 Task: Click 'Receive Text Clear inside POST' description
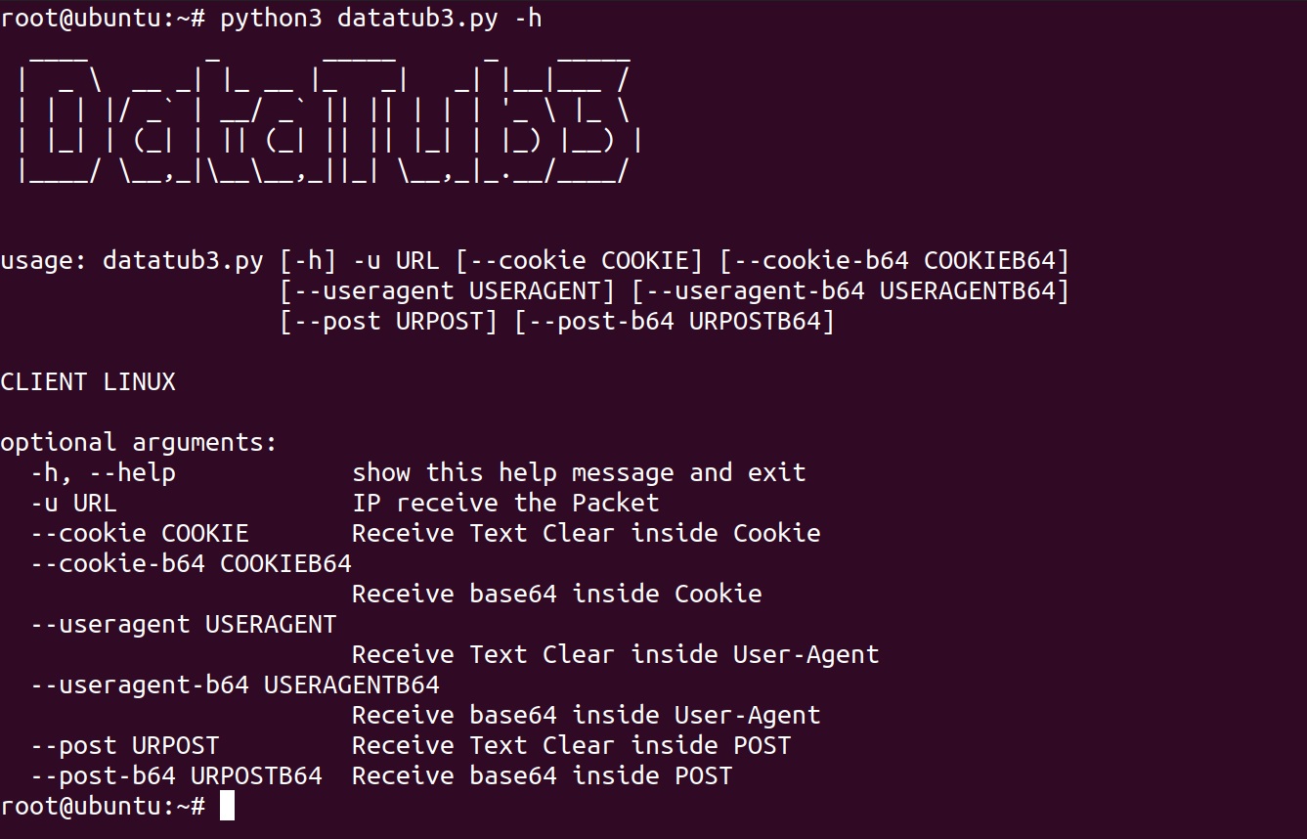[x=572, y=745]
